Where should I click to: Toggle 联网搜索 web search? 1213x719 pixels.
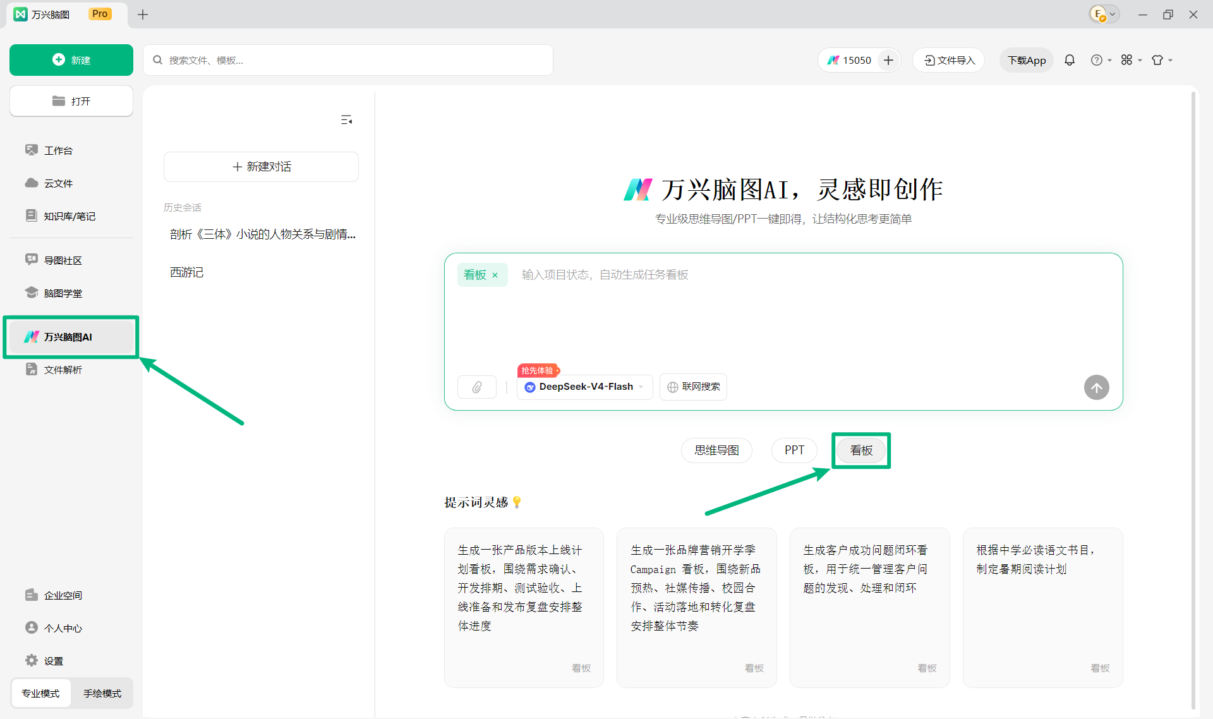point(693,387)
